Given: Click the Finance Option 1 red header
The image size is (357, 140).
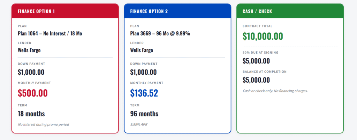Looking at the screenshot, I should (65, 11).
